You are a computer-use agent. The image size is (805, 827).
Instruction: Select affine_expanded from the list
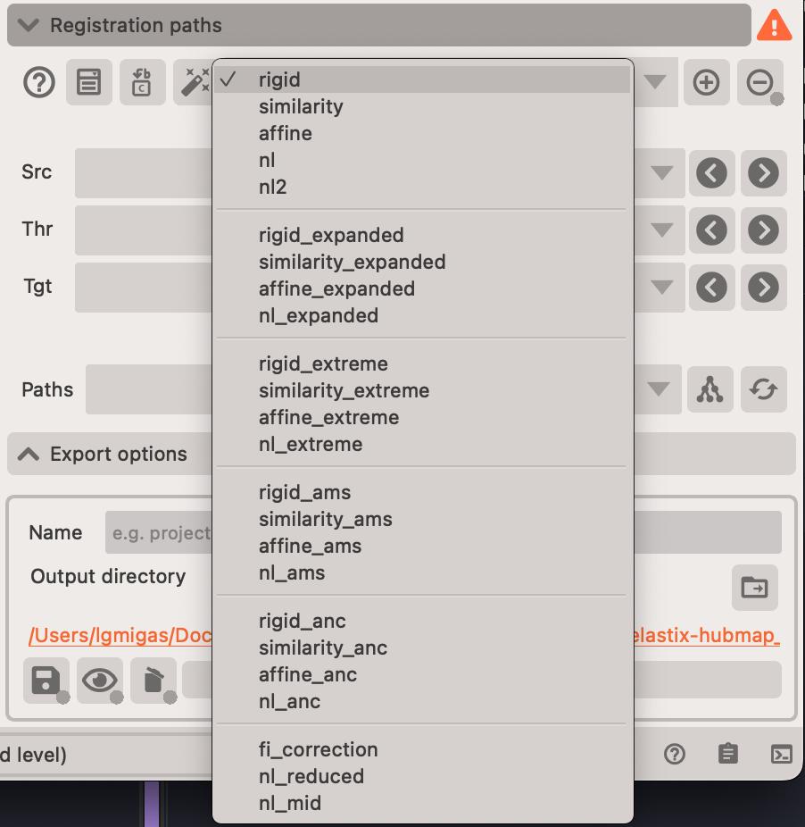point(336,288)
